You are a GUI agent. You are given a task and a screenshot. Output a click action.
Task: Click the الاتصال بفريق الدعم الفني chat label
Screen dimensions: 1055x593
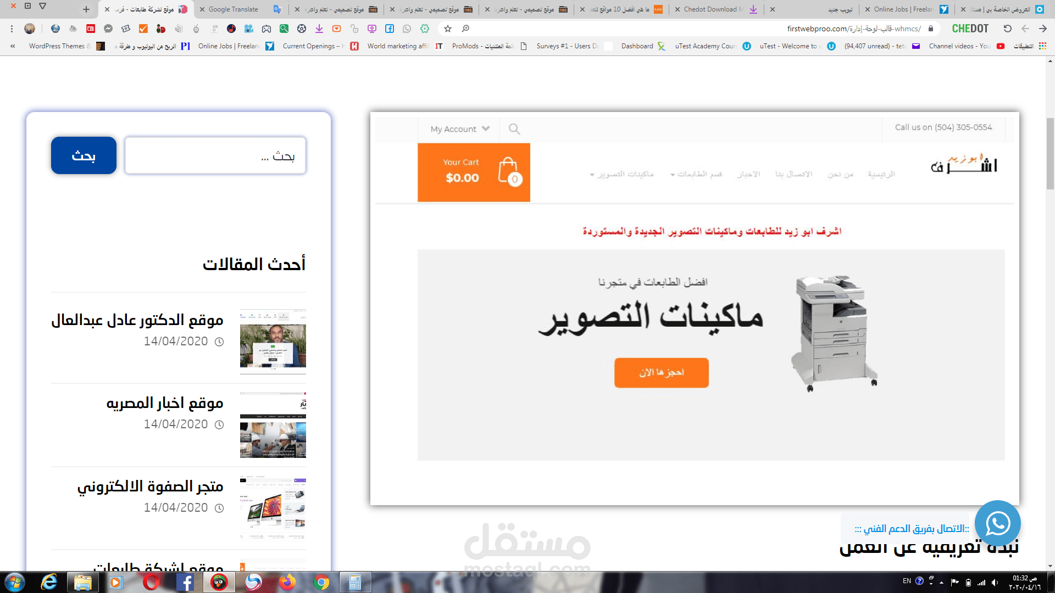coord(912,528)
